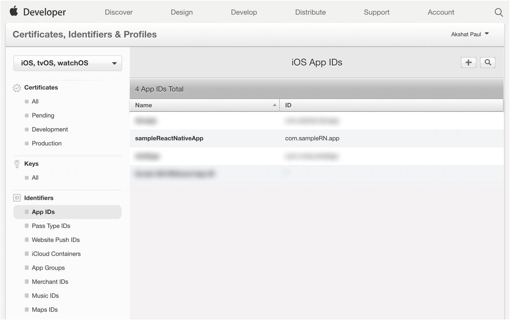
Task: Select Production certificates in sidebar
Action: coord(46,143)
